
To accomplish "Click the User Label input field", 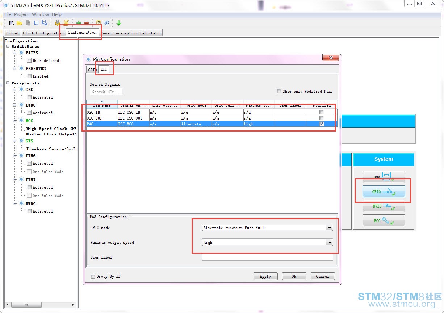I will click(x=268, y=257).
